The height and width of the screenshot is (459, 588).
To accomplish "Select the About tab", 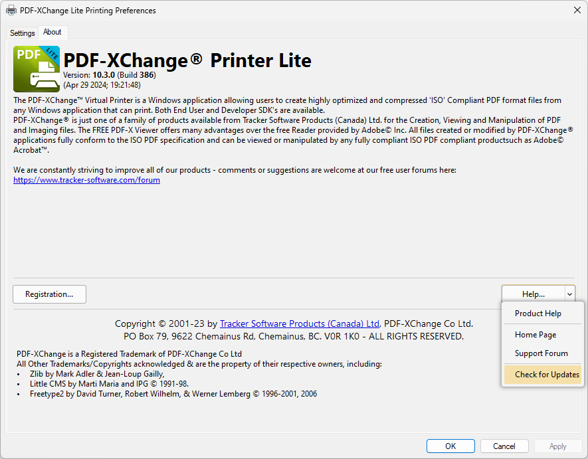I will coord(52,32).
